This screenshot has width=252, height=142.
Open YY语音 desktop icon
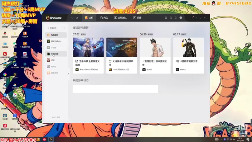[x=15, y=54]
